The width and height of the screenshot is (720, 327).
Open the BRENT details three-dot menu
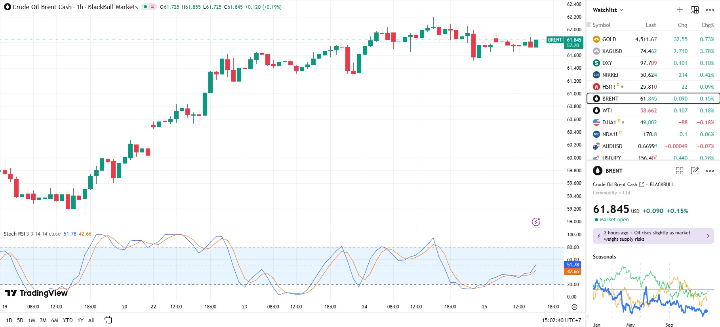click(710, 171)
